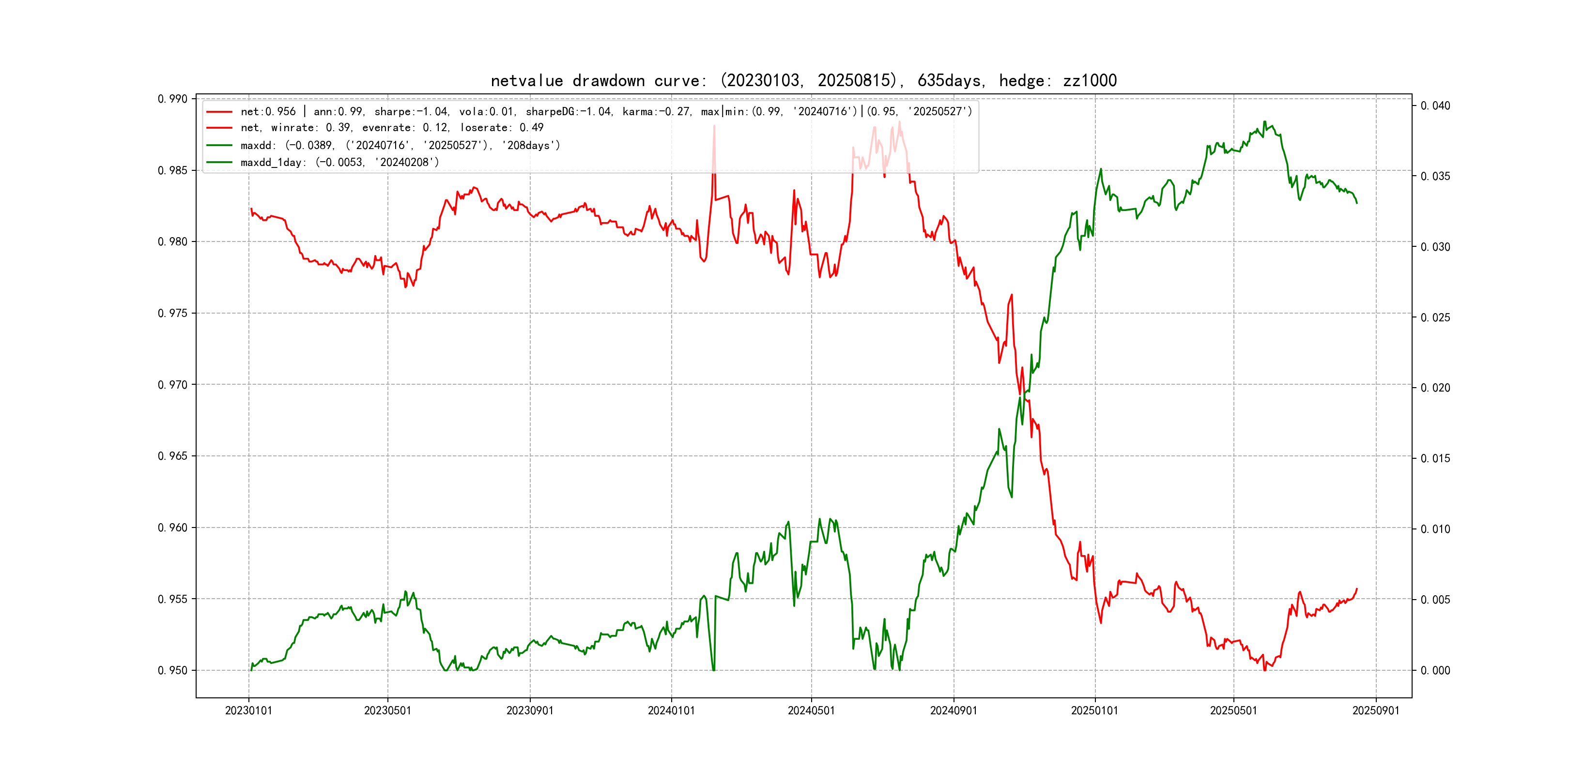Image resolution: width=1569 pixels, height=784 pixels.
Task: Click the red winrate legend line swatch
Action: (x=219, y=128)
